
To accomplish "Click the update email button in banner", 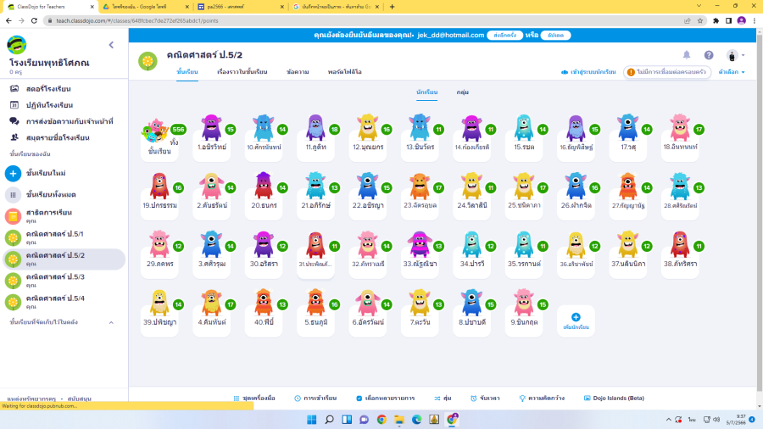I will pos(555,36).
